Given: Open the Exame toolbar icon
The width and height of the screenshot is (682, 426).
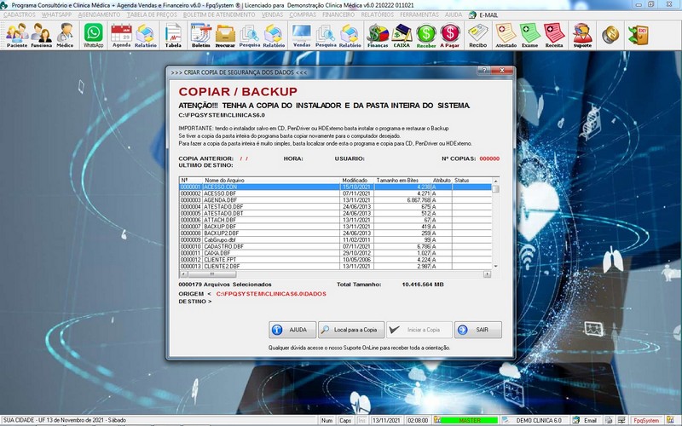Looking at the screenshot, I should (x=529, y=35).
